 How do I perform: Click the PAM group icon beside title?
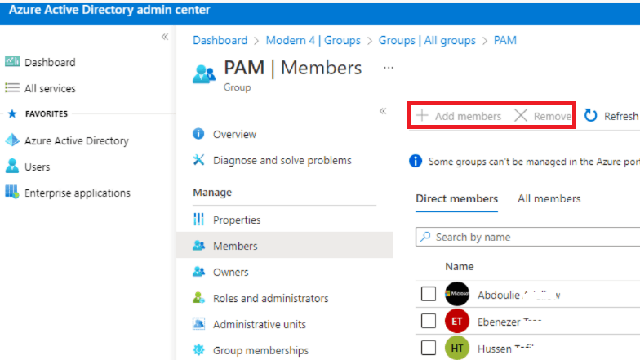(204, 73)
